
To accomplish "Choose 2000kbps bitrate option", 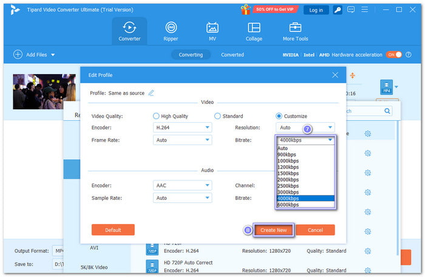I will click(x=305, y=180).
